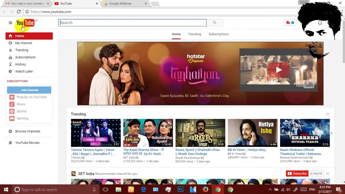
Task: Close the YouTube browser tab
Action: coord(97,4)
